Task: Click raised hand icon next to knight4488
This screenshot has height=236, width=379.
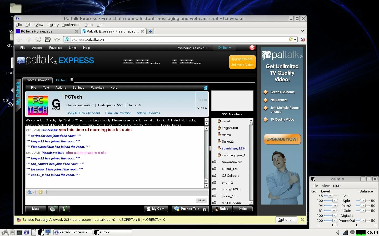Action: coord(219,128)
